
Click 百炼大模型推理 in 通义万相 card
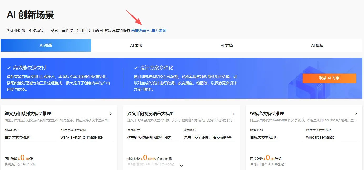(x=18, y=137)
